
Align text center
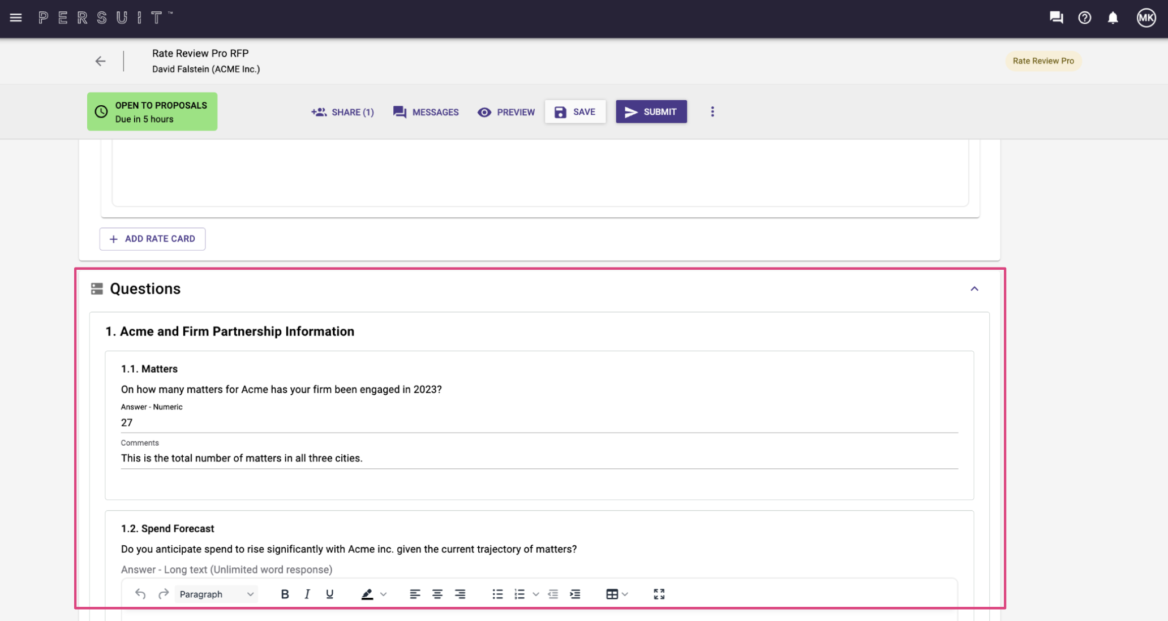point(437,594)
